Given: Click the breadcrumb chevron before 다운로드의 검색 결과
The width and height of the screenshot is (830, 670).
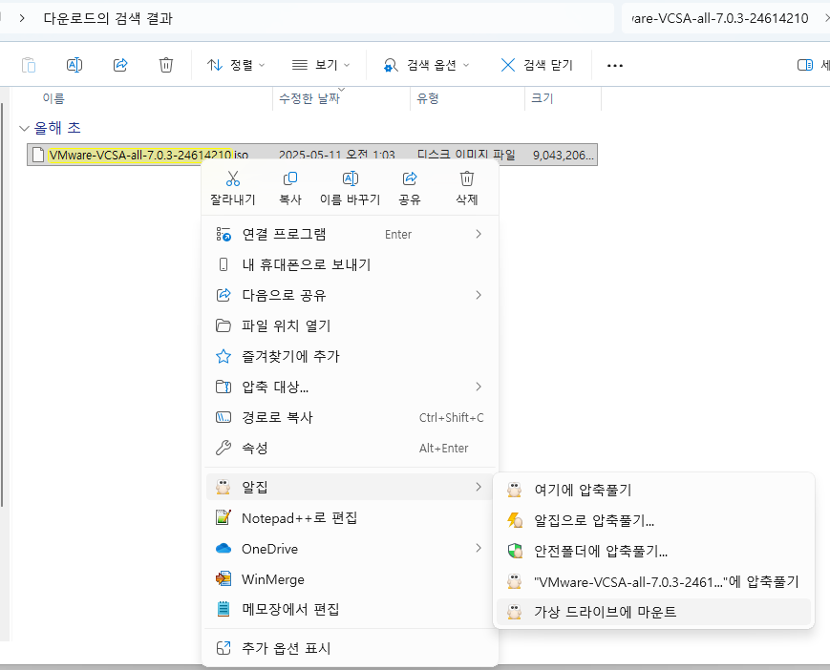Looking at the screenshot, I should (x=22, y=18).
